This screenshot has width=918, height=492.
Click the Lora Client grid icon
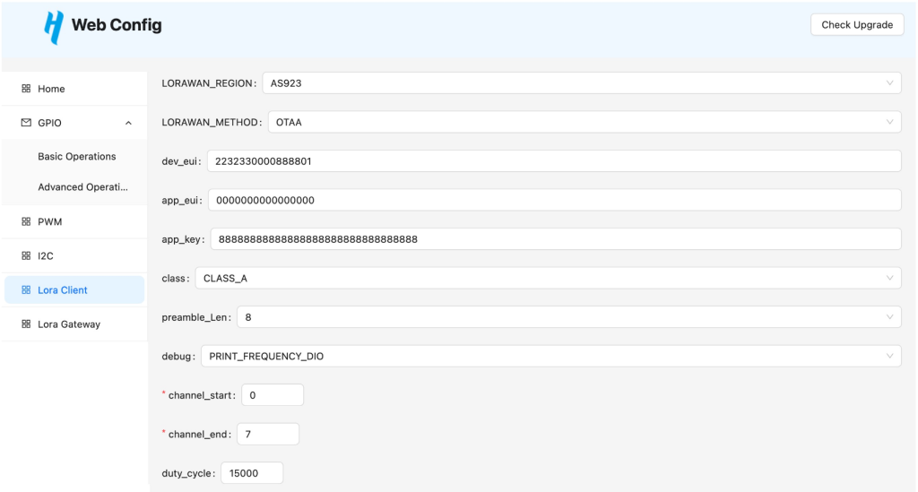[26, 290]
